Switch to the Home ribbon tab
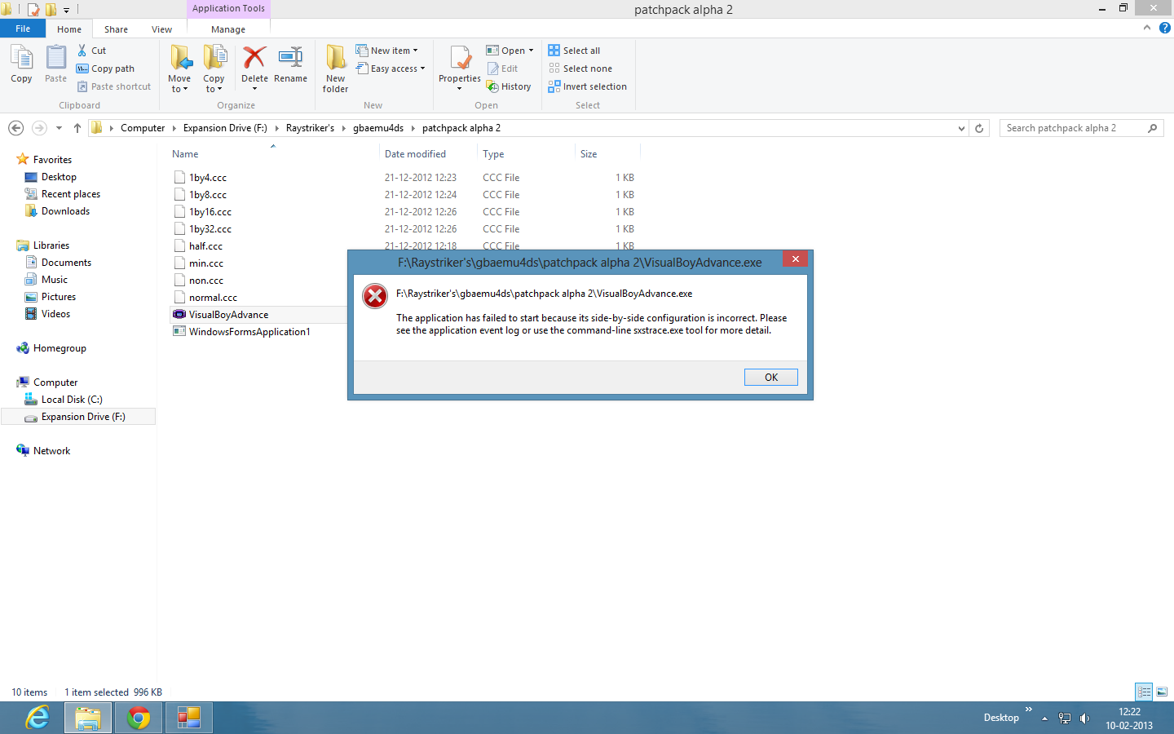 point(69,29)
